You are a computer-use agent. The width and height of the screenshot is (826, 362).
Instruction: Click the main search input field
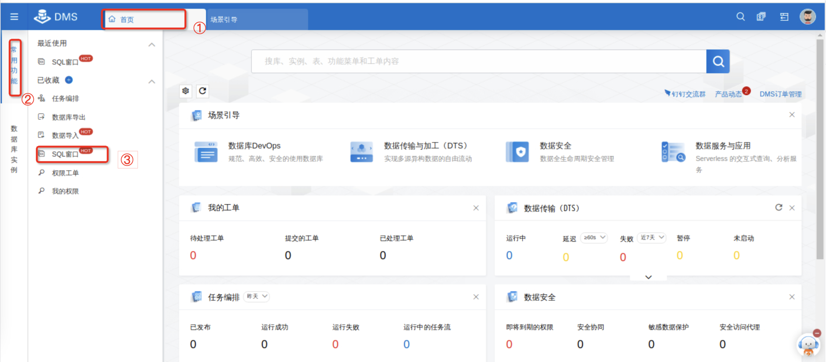(478, 61)
